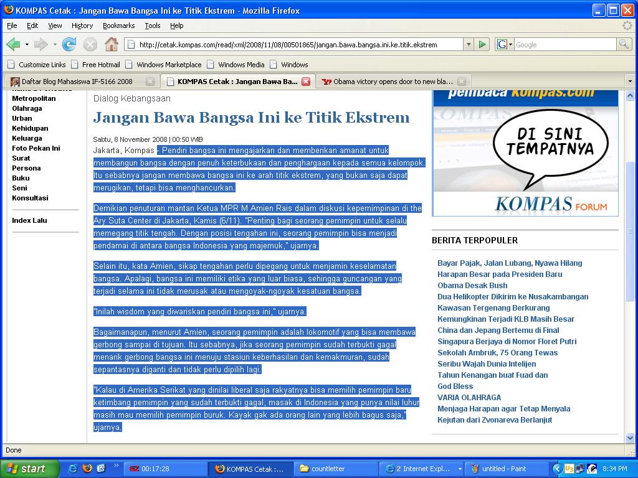The image size is (638, 478).
Task: Open the Edit menu
Action: coord(32,26)
